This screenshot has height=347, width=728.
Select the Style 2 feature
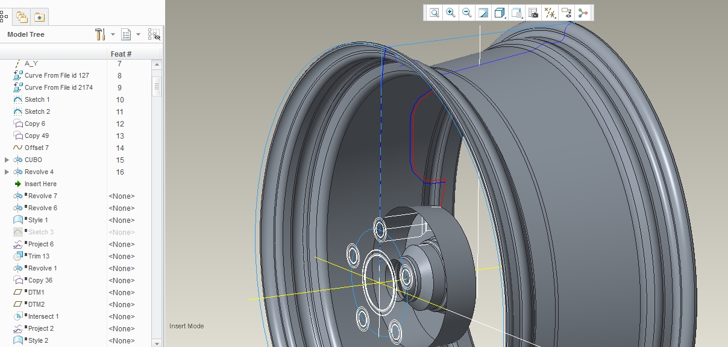[38, 340]
